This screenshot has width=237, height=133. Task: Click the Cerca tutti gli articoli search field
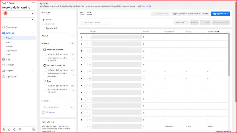coord(95,23)
